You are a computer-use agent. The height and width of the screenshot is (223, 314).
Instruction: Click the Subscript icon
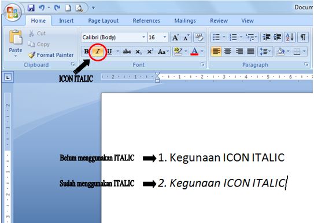click(138, 52)
